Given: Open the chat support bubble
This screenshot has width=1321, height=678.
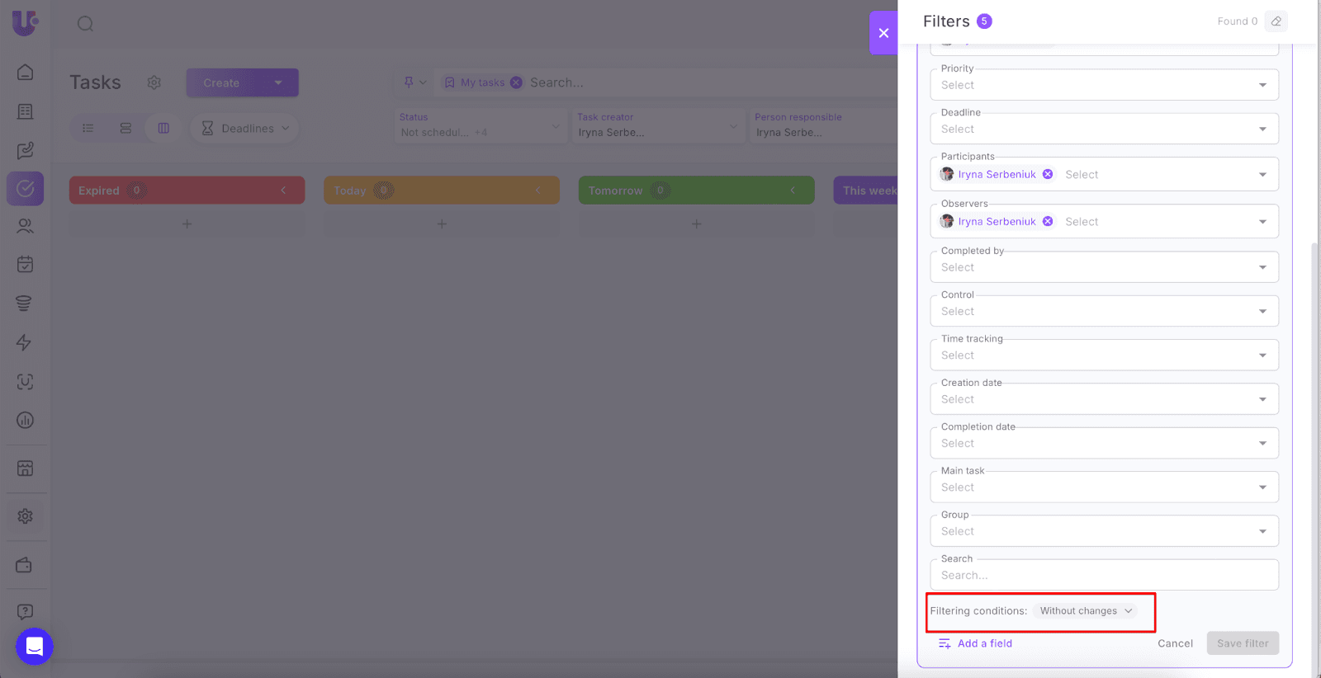Looking at the screenshot, I should click(x=35, y=646).
